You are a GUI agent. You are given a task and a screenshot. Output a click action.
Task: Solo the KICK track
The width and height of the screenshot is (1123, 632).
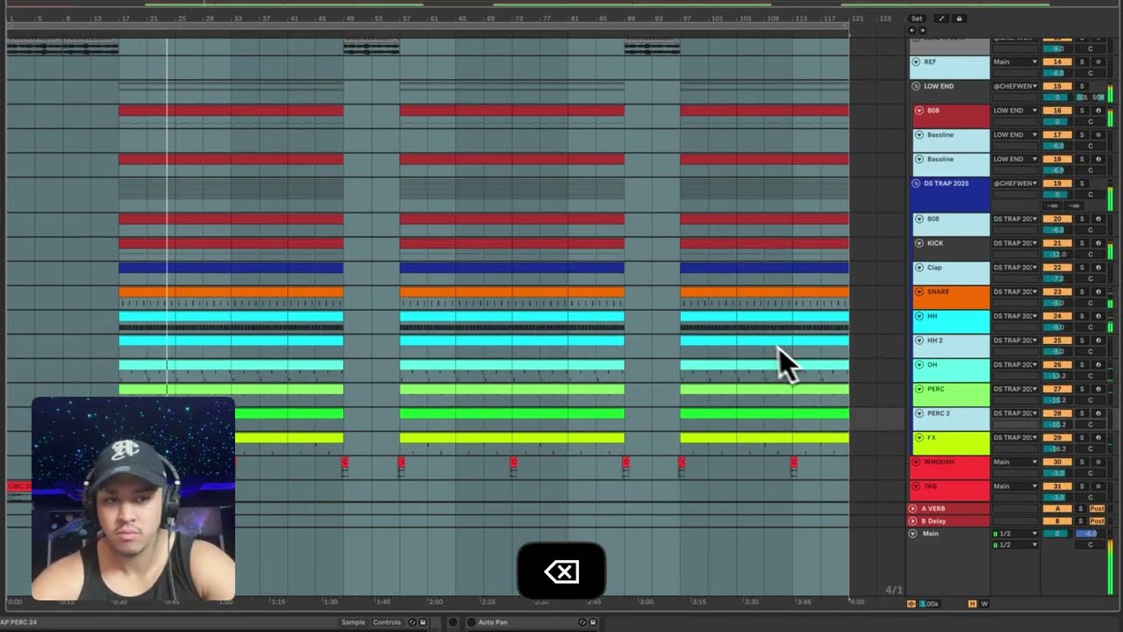click(x=1082, y=243)
